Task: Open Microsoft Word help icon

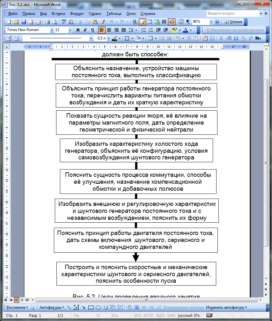Action: (x=217, y=22)
